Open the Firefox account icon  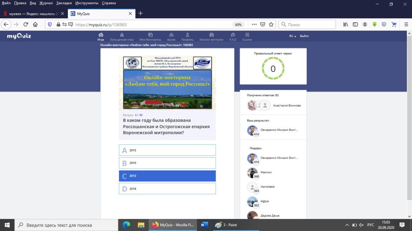point(365,24)
